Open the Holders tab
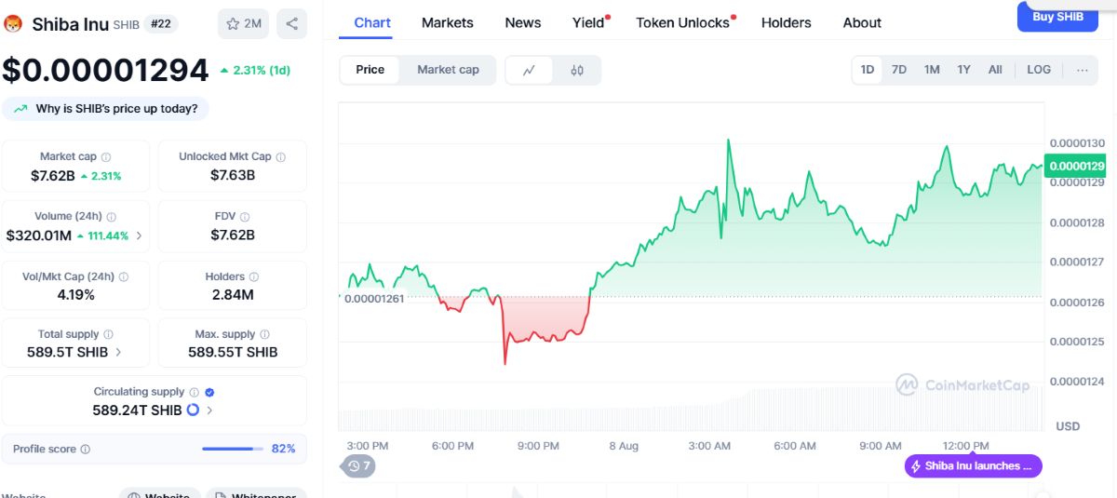The width and height of the screenshot is (1117, 498). pyautogui.click(x=786, y=22)
